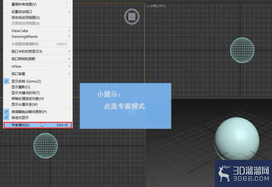Toggle 明暗处理选定对象(H) option
The width and height of the screenshot is (272, 187).
click(38, 99)
